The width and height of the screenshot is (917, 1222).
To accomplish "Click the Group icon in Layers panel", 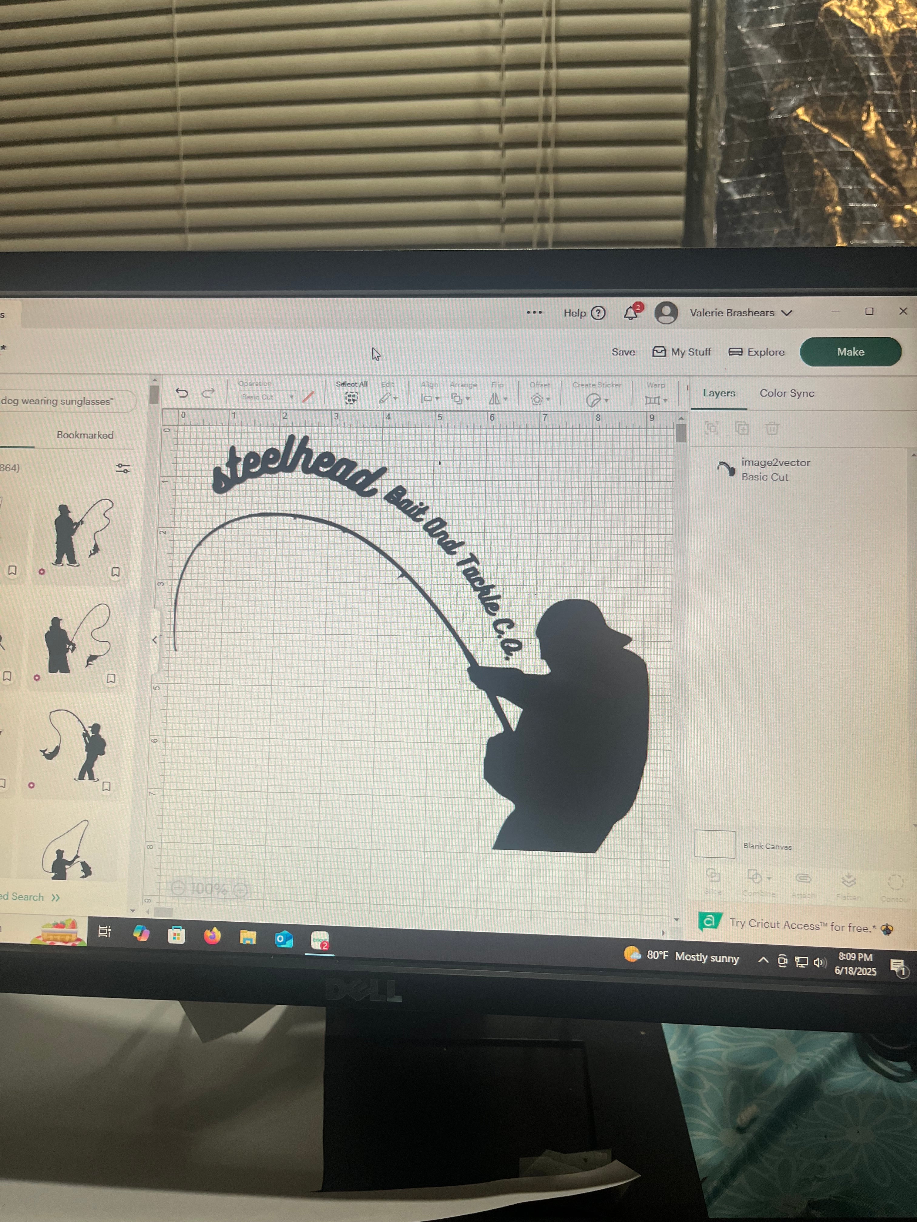I will [x=712, y=428].
